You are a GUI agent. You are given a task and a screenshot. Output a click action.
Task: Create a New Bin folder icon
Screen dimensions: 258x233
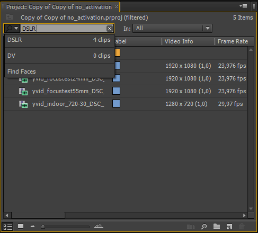217,226
